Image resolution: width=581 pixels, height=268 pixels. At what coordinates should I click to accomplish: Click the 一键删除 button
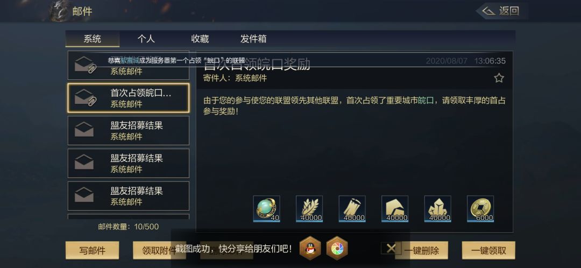421,250
